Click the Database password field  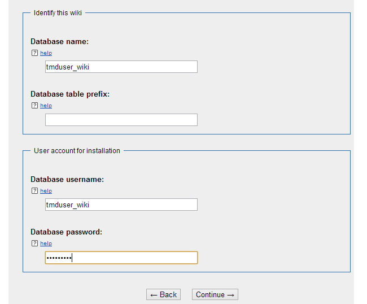[121, 258]
